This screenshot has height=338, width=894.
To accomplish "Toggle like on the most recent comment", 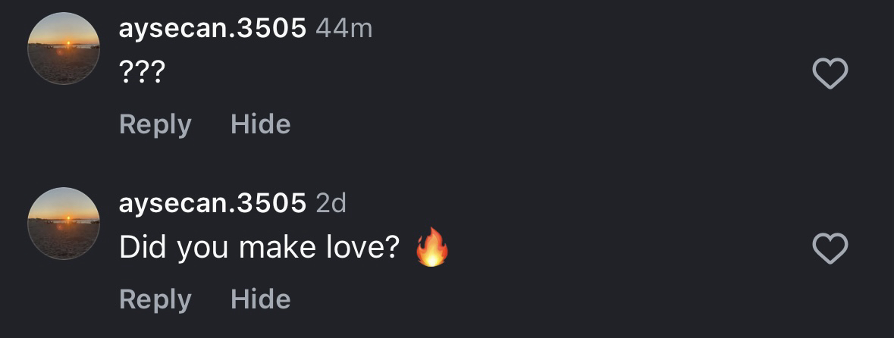I will pyautogui.click(x=830, y=74).
